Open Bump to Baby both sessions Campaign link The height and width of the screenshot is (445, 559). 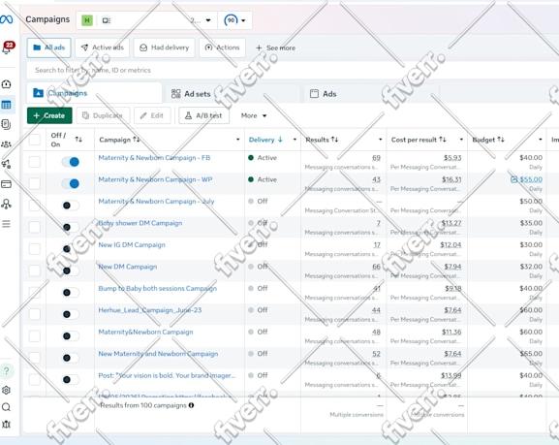click(158, 288)
